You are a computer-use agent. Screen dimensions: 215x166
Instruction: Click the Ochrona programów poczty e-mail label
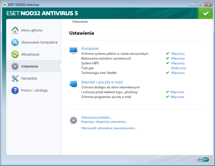click(x=106, y=97)
